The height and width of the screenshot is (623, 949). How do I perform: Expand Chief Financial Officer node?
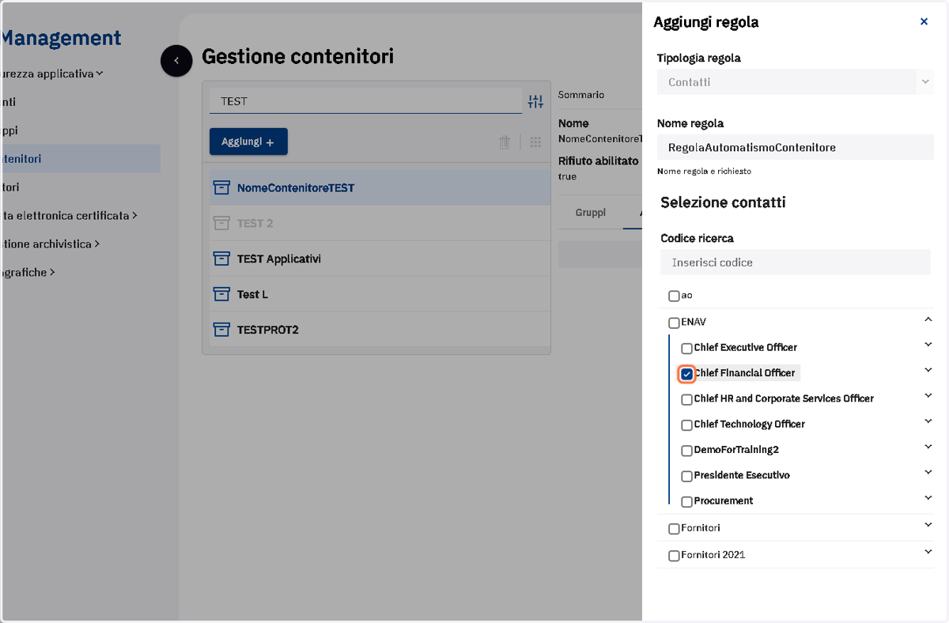(x=928, y=369)
